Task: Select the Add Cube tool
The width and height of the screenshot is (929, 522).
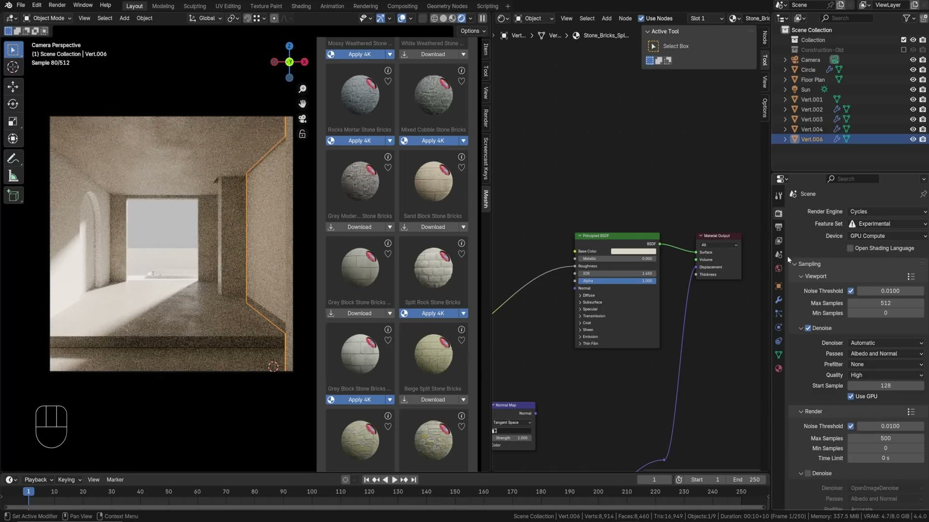Action: pyautogui.click(x=13, y=196)
